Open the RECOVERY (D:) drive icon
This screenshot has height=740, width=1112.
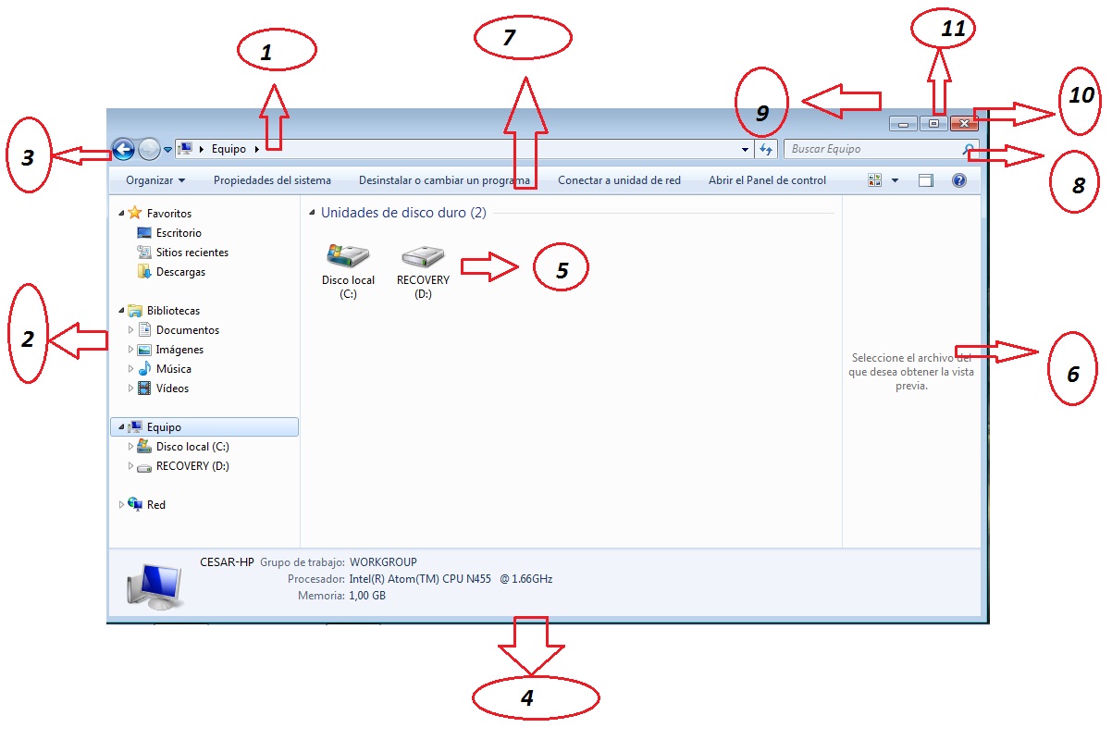point(423,258)
